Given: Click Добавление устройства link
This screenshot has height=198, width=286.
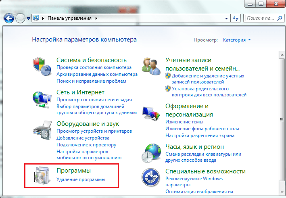Looking at the screenshot, I should [x=83, y=138].
